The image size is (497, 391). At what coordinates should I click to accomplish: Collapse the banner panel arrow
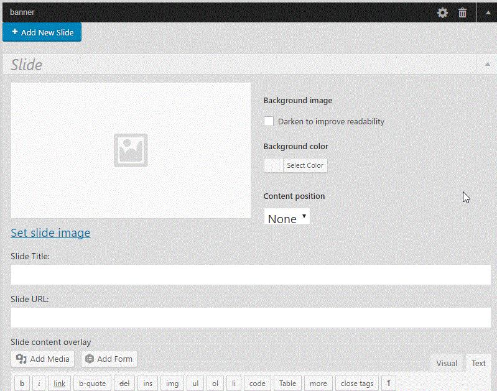pyautogui.click(x=488, y=12)
